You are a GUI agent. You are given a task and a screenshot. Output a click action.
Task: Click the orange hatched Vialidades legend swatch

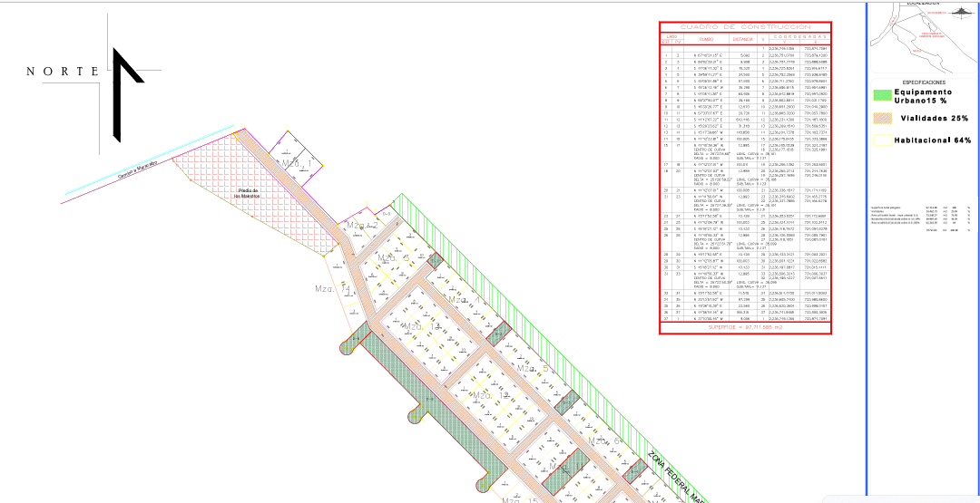[882, 117]
